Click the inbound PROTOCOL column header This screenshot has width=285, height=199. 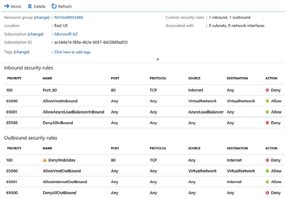158,78
